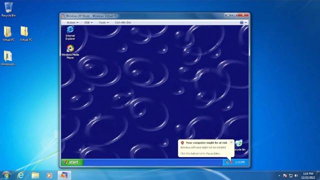Image resolution: width=320 pixels, height=180 pixels.
Task: Click the XP tray icon left of the shield
Action: 226,162
